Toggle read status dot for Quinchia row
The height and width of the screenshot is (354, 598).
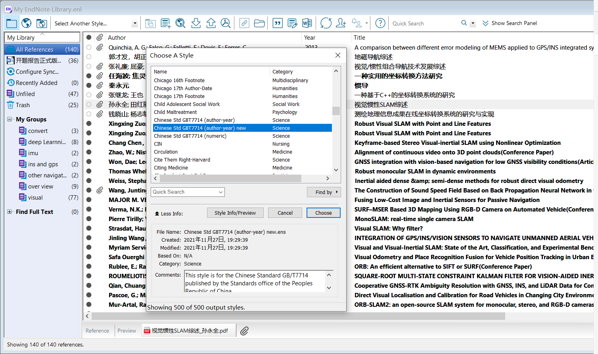[89, 48]
